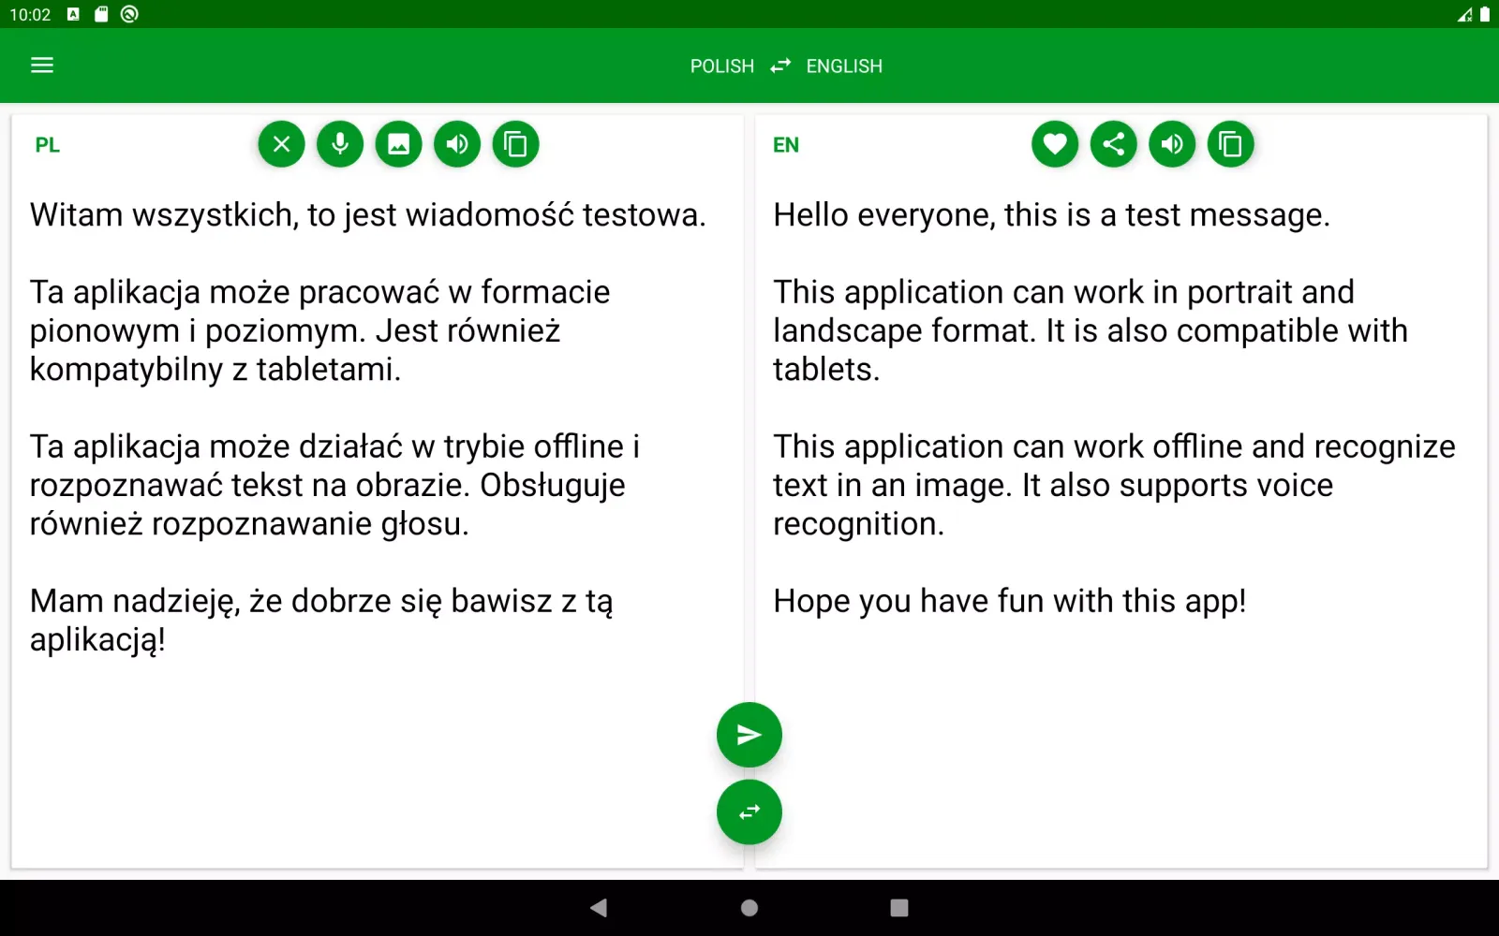Clear the Polish input text

click(281, 143)
